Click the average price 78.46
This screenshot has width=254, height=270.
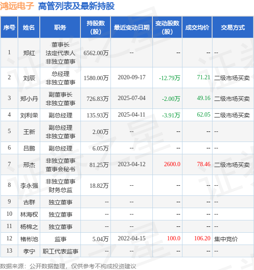pyautogui.click(x=204, y=164)
